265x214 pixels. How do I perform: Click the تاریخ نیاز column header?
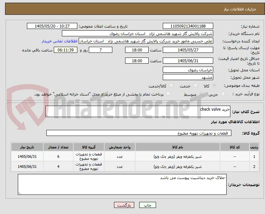tap(27, 147)
